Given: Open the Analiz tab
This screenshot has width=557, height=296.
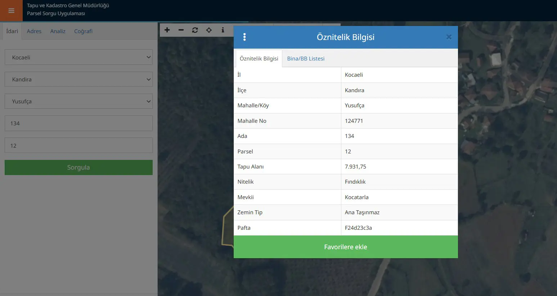Looking at the screenshot, I should pyautogui.click(x=58, y=31).
